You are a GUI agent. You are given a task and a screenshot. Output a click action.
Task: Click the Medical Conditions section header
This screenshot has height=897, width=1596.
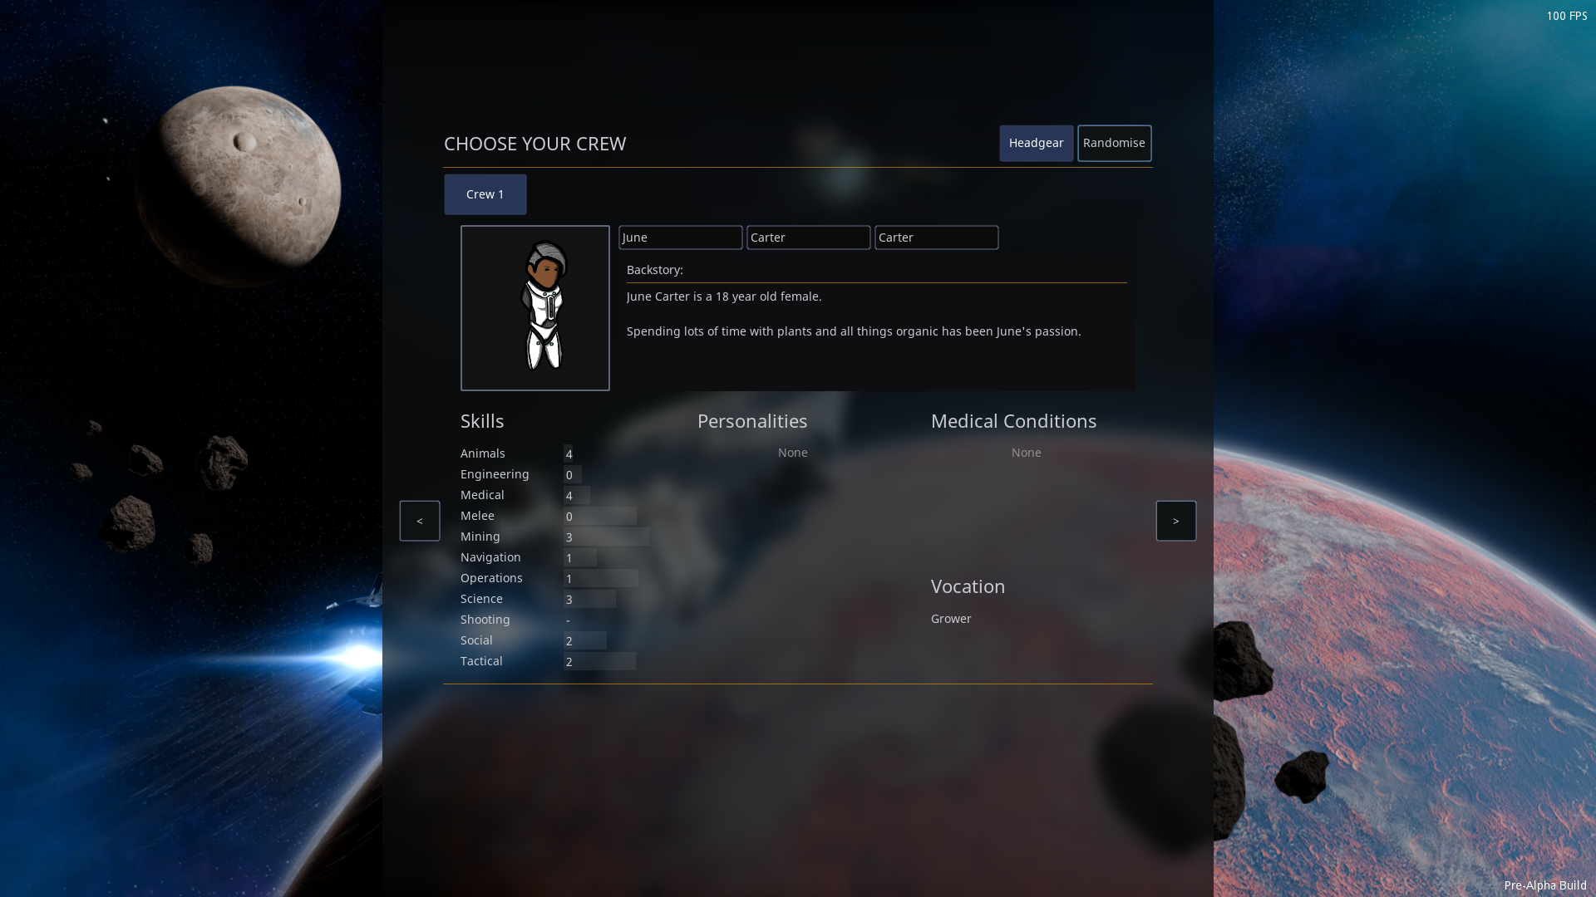tap(1012, 420)
